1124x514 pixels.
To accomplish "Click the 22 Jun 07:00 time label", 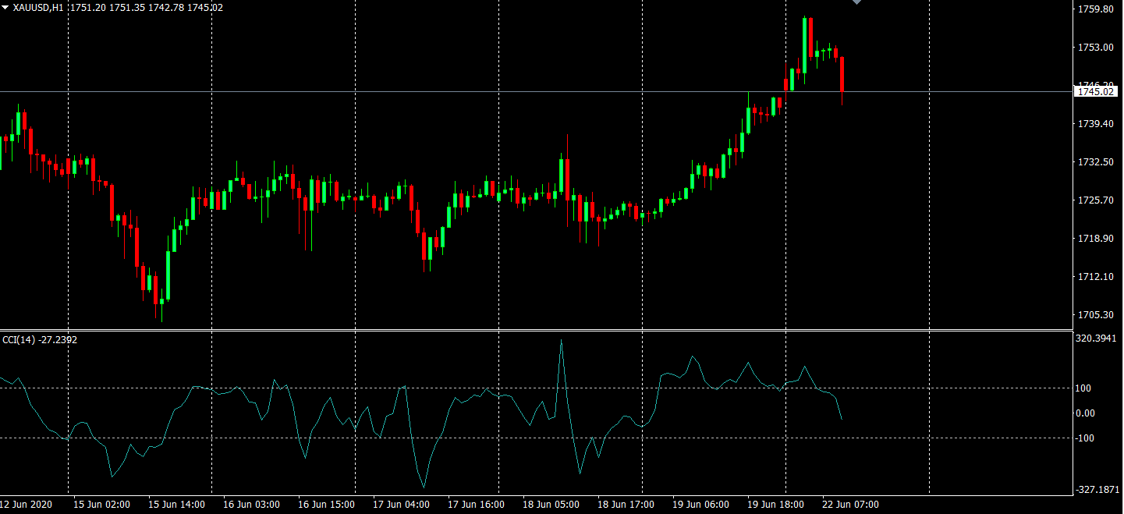I will 850,505.
